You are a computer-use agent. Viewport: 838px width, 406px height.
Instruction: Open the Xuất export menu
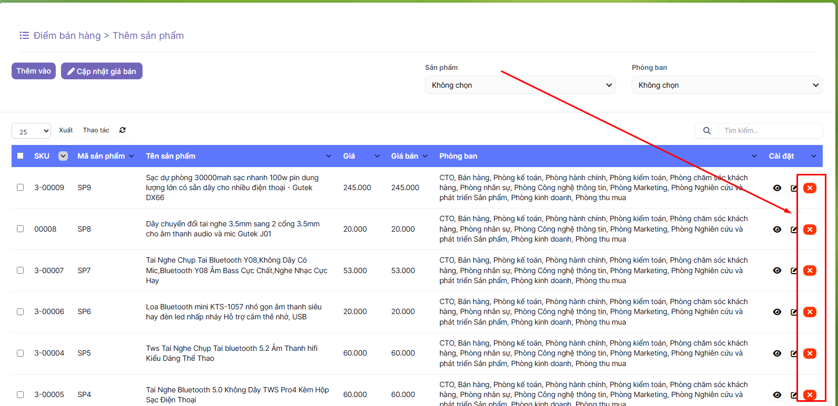[66, 130]
